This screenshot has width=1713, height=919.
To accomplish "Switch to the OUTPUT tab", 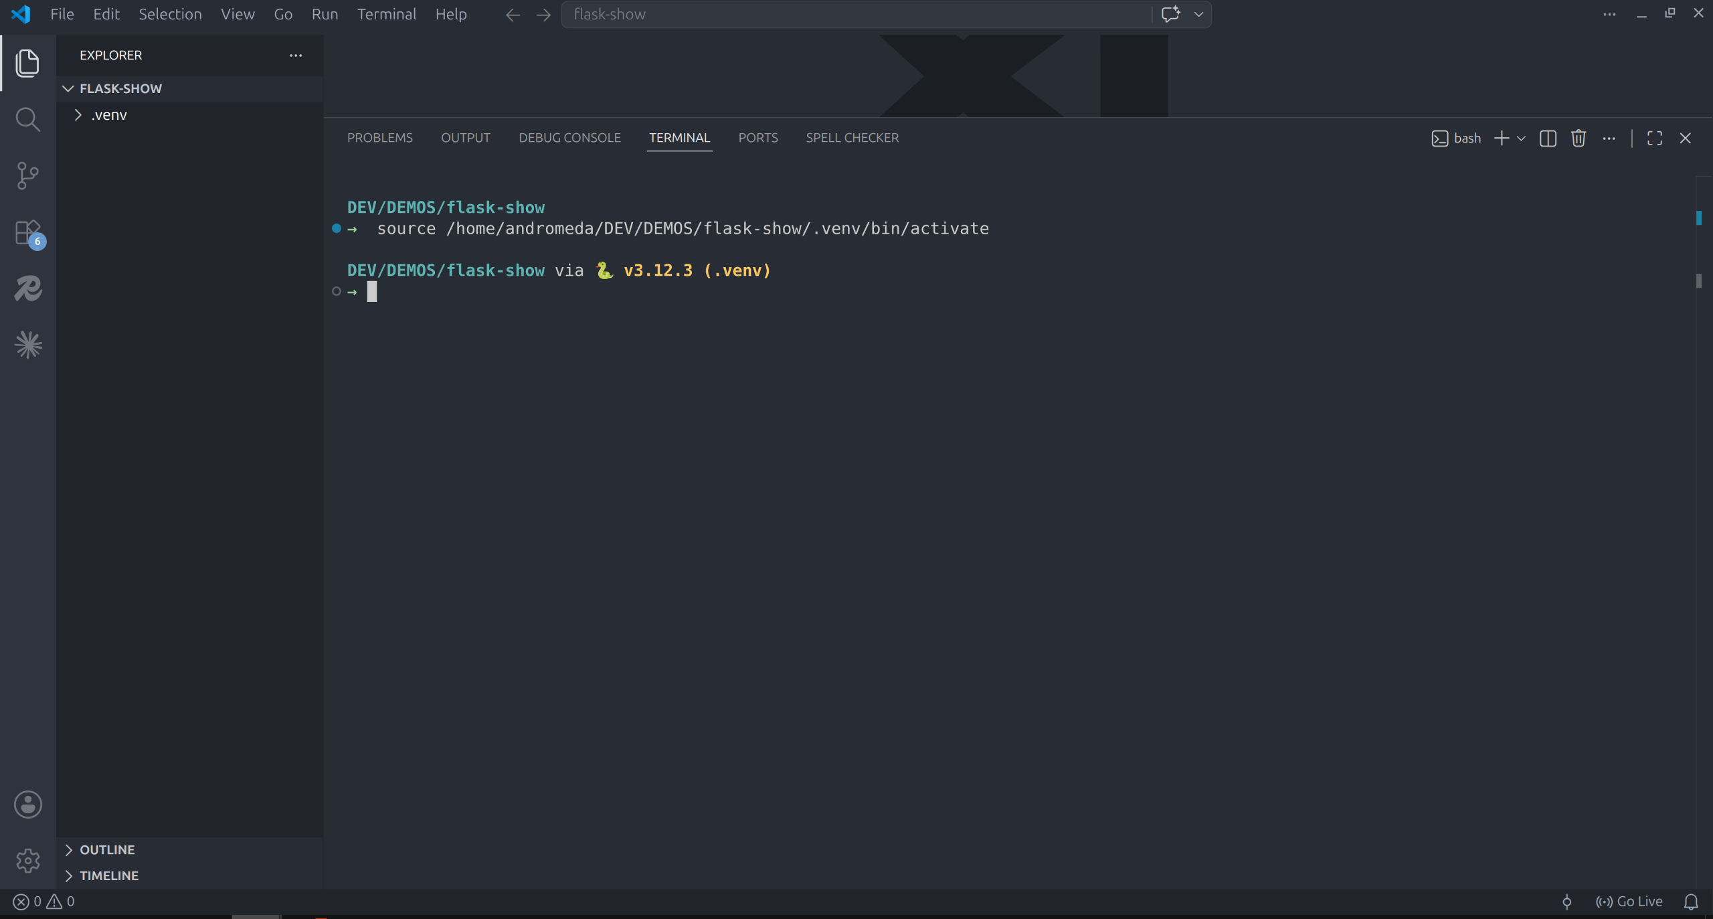I will [x=466, y=138].
